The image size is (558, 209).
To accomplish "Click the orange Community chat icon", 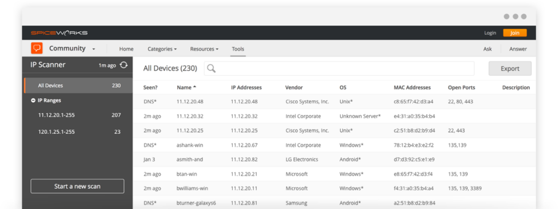I will [37, 48].
